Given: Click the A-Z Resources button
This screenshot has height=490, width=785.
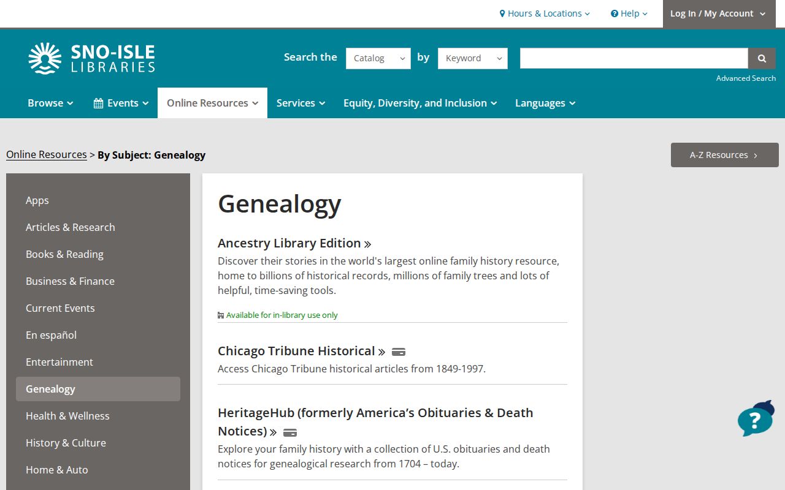Looking at the screenshot, I should [x=725, y=155].
